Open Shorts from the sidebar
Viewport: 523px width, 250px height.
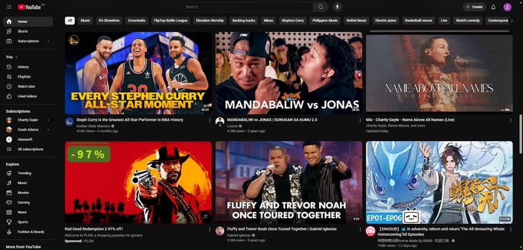[x=28, y=31]
